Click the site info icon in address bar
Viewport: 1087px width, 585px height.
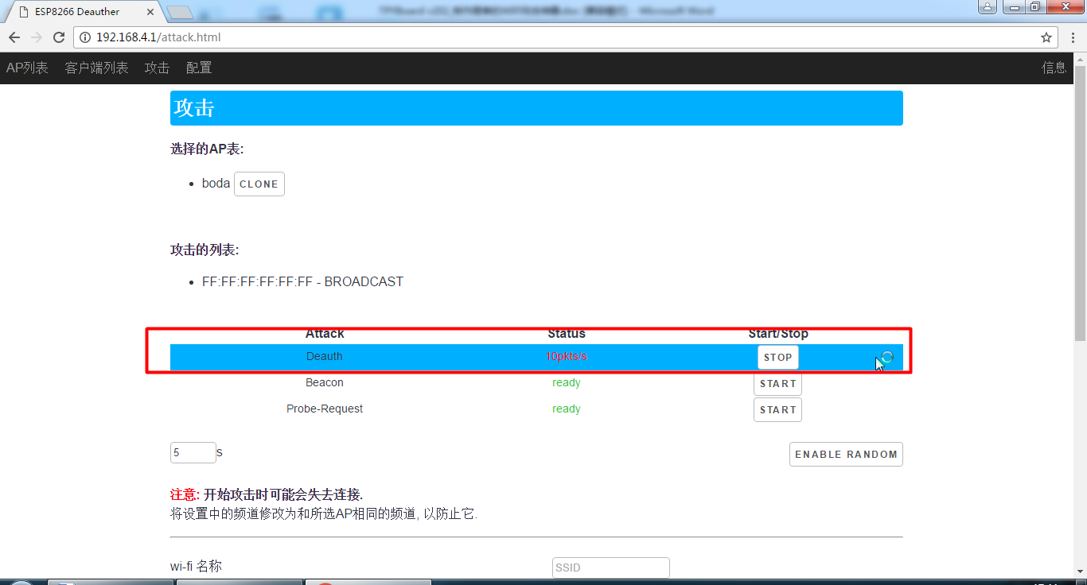pyautogui.click(x=86, y=37)
